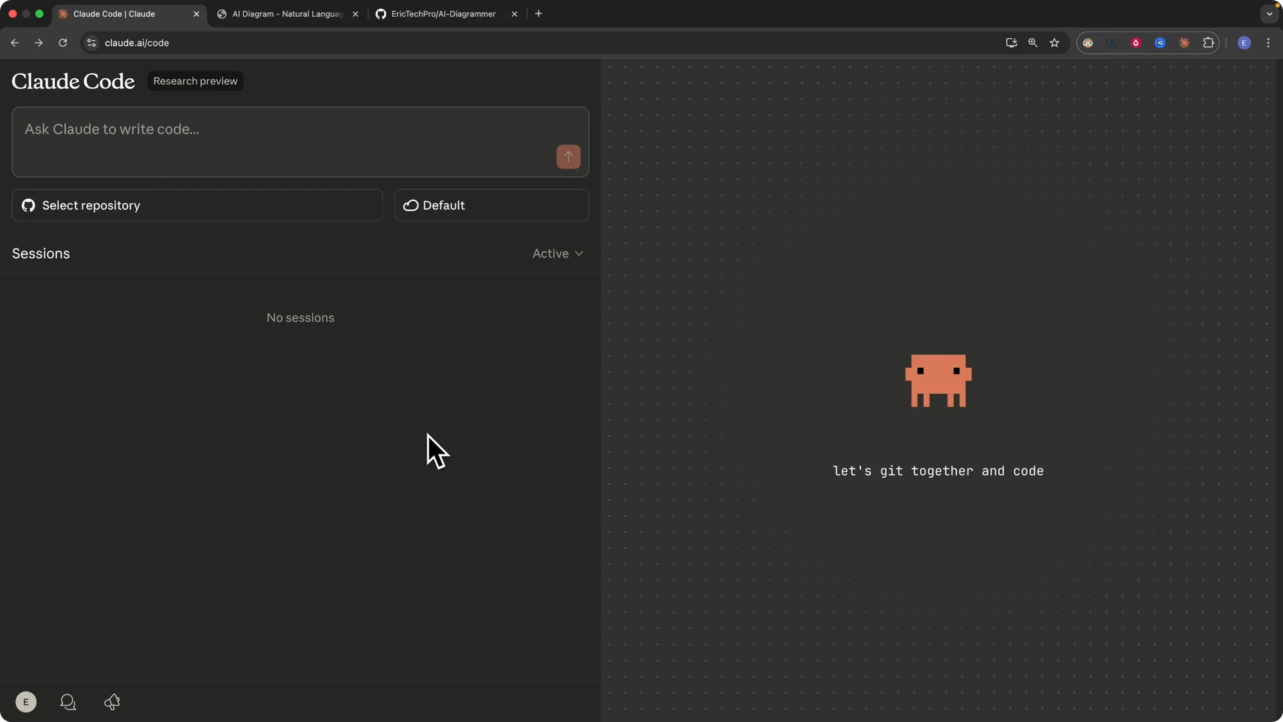The height and width of the screenshot is (722, 1283).
Task: Click the Sessions heading
Action: [x=41, y=253]
